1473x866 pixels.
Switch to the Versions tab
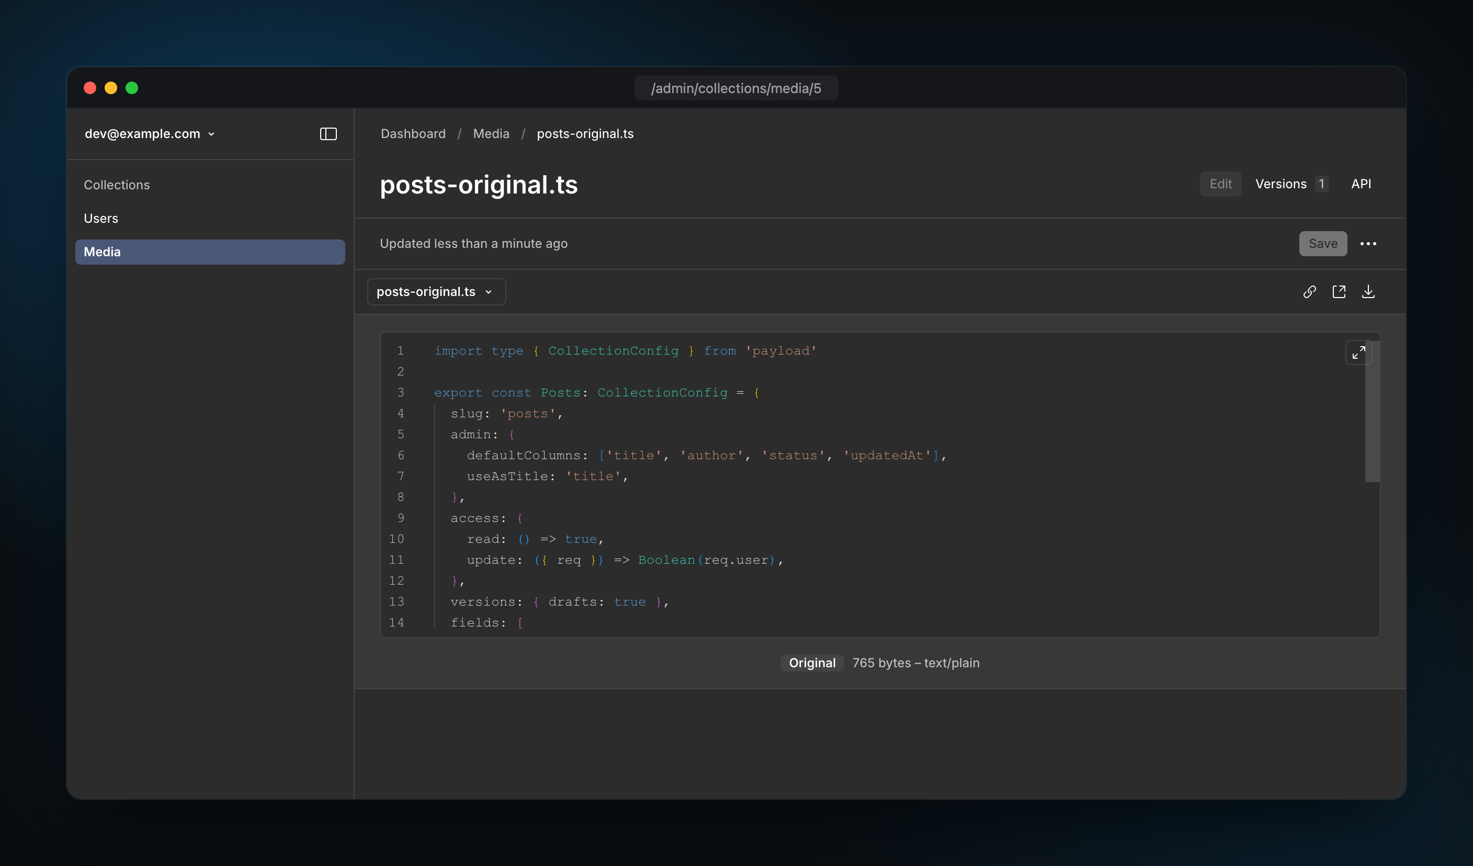coord(1291,184)
